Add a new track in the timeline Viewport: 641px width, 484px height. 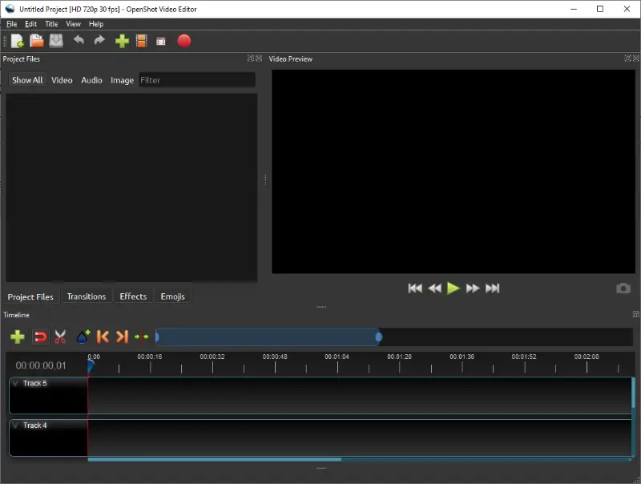18,337
